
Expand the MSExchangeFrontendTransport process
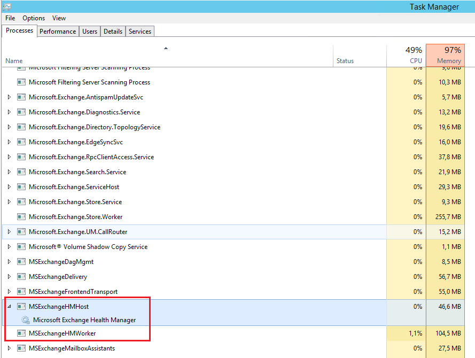tap(9, 292)
